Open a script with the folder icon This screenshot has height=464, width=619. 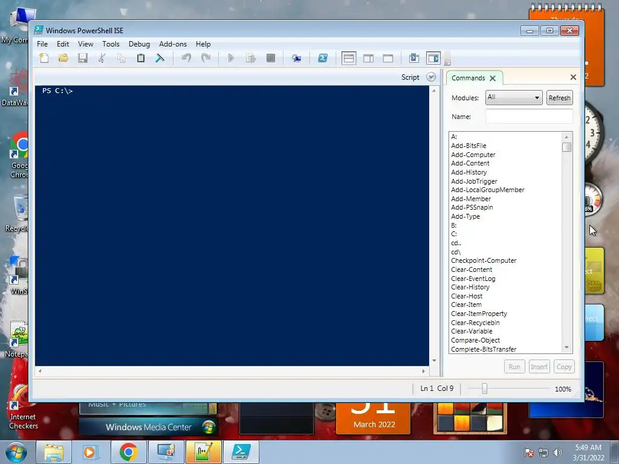[x=63, y=59]
